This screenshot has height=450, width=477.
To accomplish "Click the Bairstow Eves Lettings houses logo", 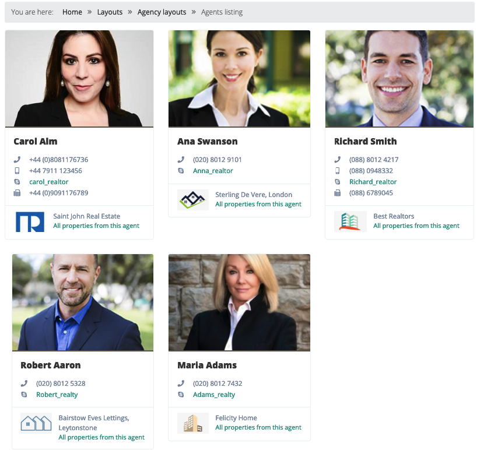I will [36, 423].
